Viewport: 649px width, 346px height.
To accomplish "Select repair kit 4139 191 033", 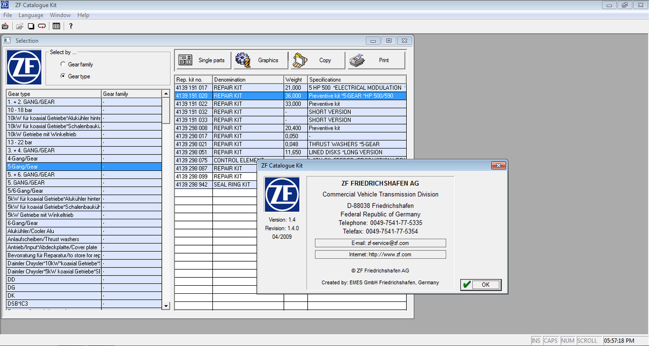I will tap(291, 120).
